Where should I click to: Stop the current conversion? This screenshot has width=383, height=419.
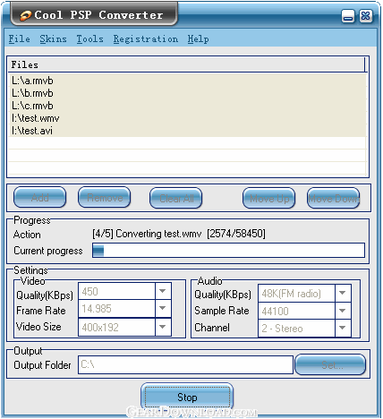(187, 398)
